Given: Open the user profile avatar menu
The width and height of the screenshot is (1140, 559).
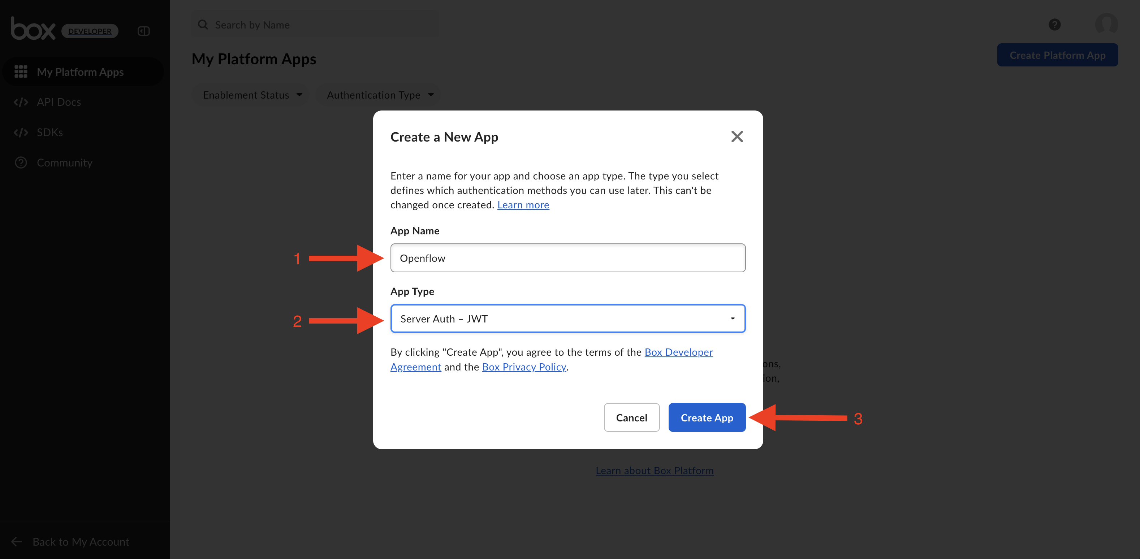Looking at the screenshot, I should [x=1106, y=24].
